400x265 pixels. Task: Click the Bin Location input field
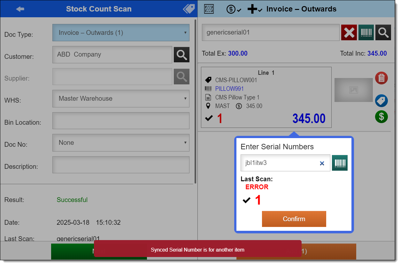(121, 121)
